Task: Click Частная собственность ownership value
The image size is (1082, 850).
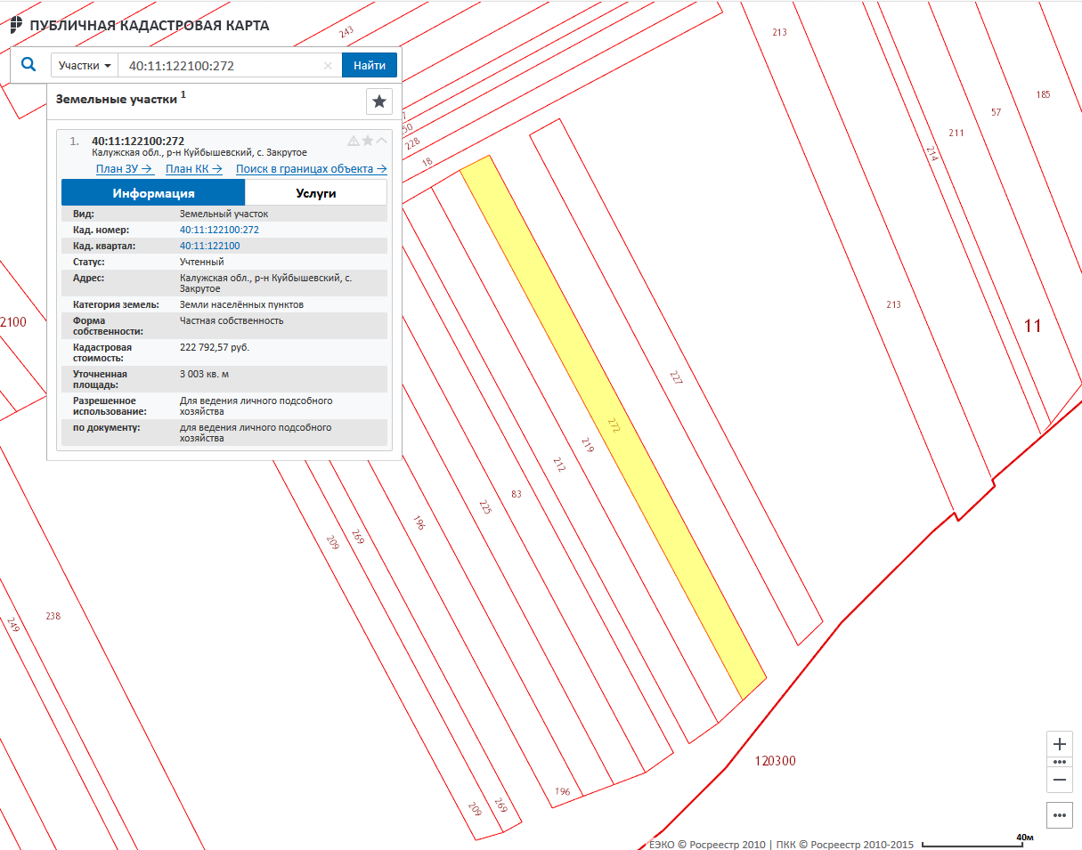Action: point(232,320)
